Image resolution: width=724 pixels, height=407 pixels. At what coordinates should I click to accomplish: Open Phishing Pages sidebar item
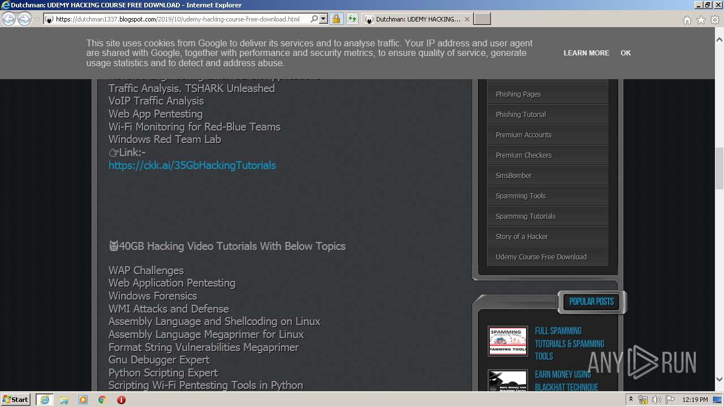pos(548,94)
